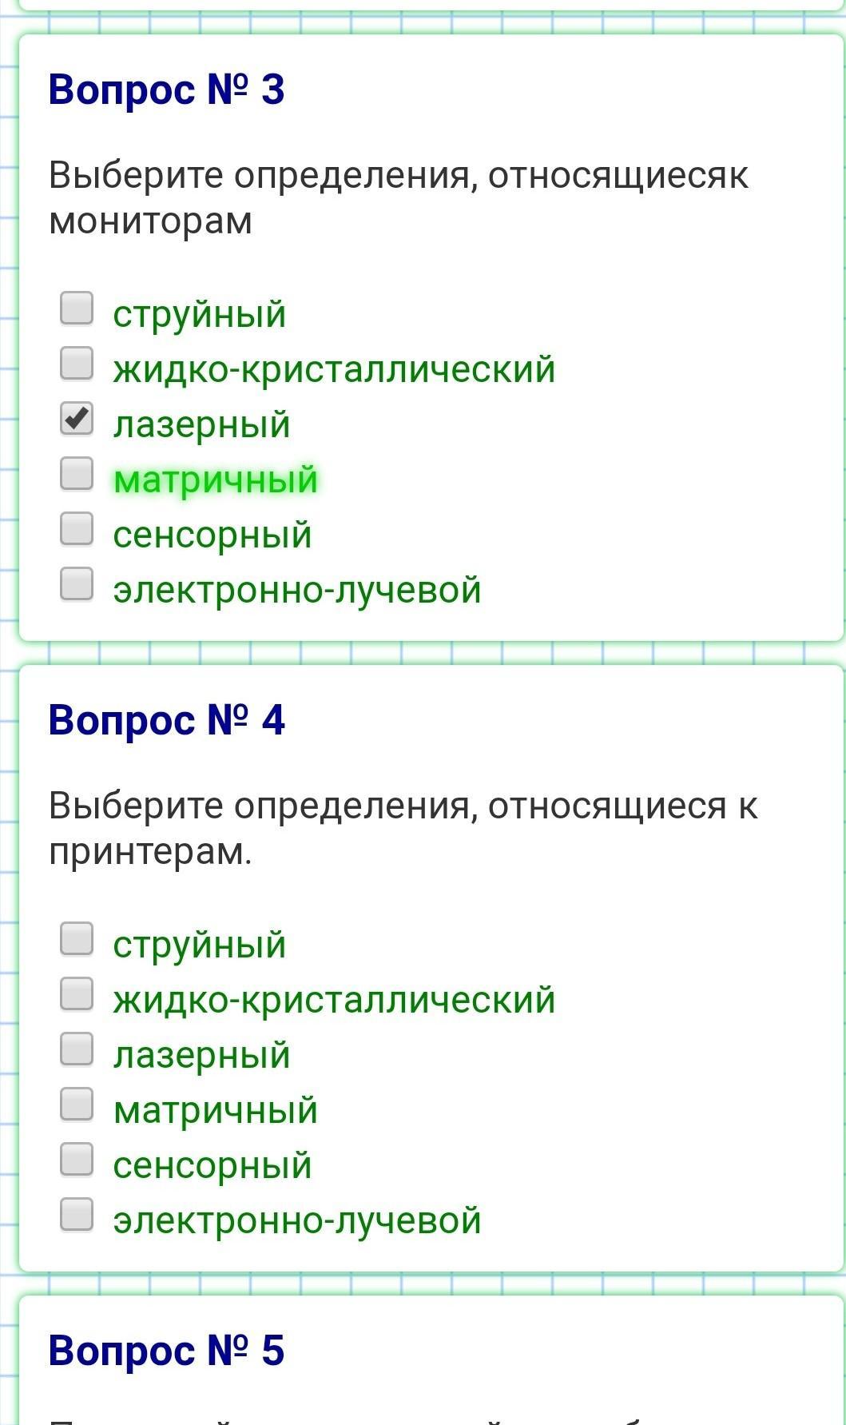The width and height of the screenshot is (846, 1425).
Task: Check 'лазерный' checkbox in question 4
Action: 77,1049
